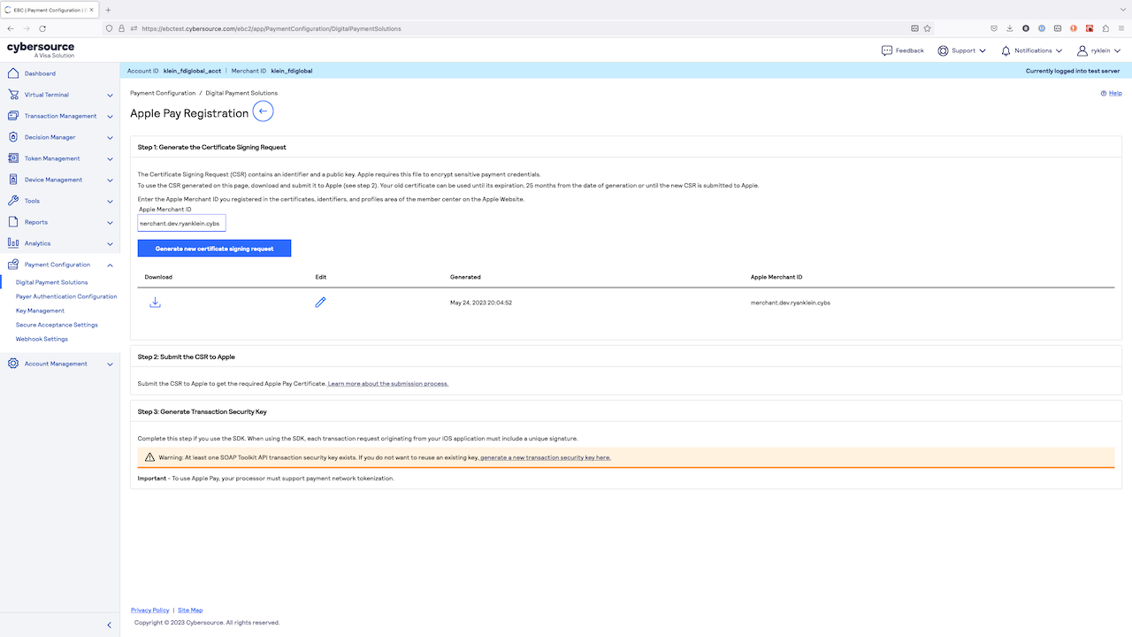Image resolution: width=1132 pixels, height=637 pixels.
Task: Open Dashboard from the sidebar
Action: (40, 73)
